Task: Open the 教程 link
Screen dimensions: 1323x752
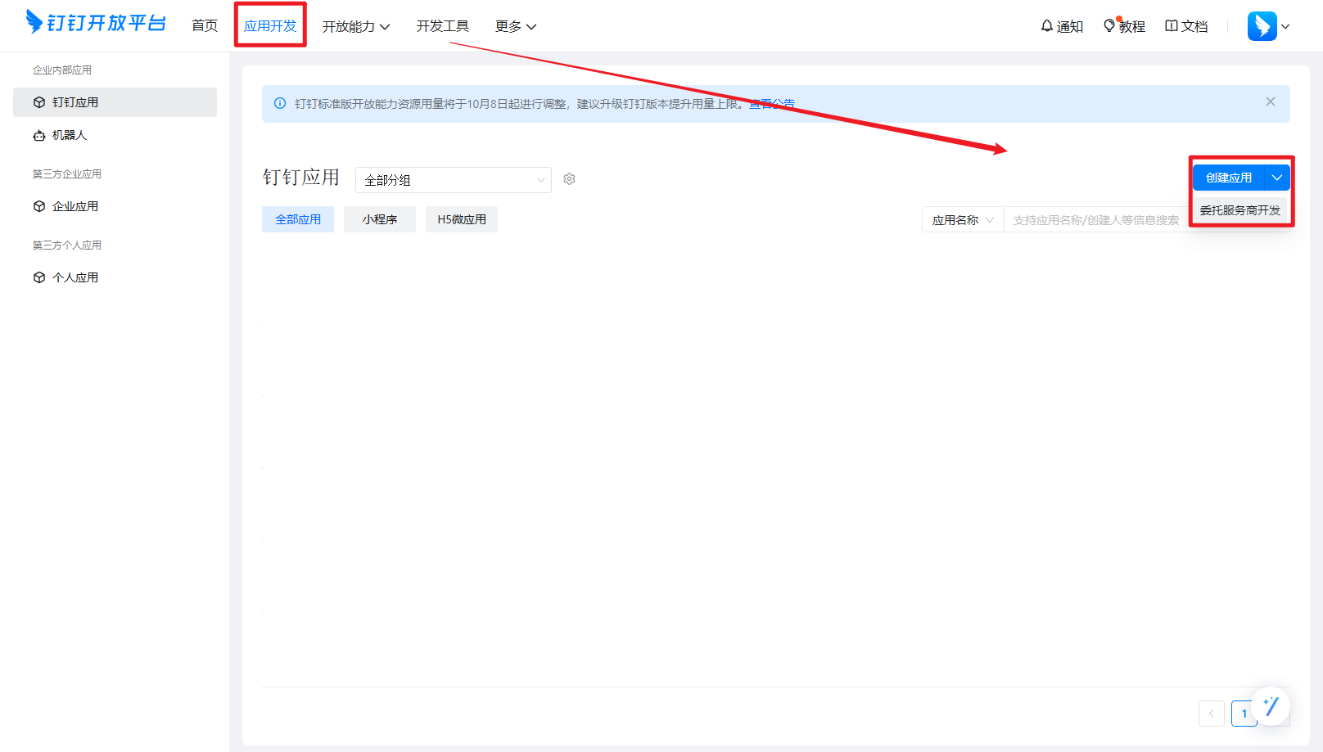Action: [x=1132, y=26]
